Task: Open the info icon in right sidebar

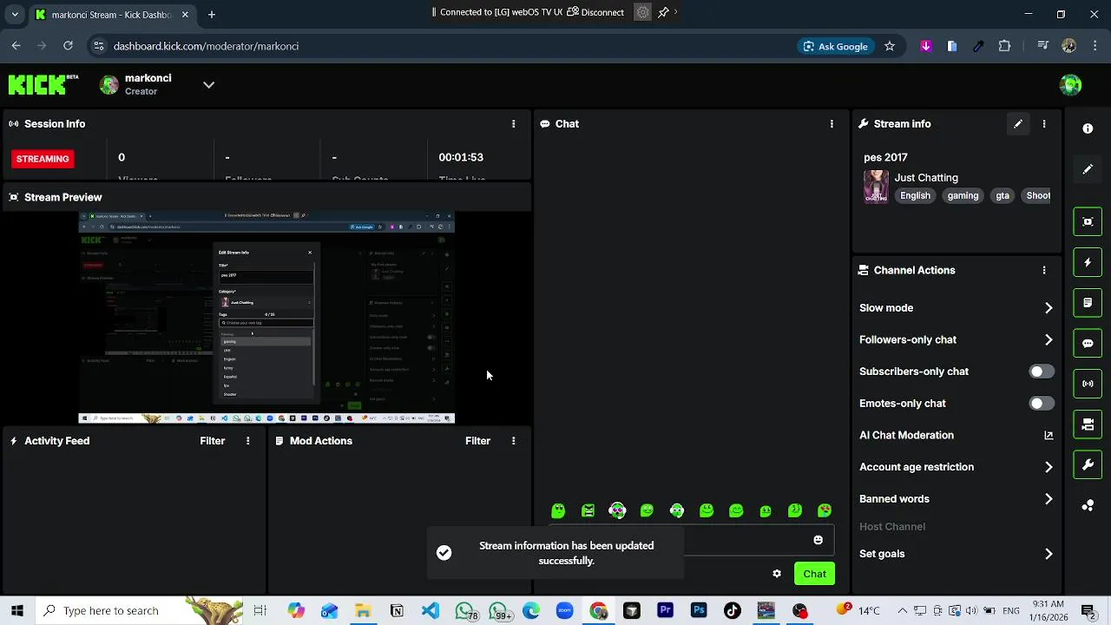Action: click(1088, 128)
